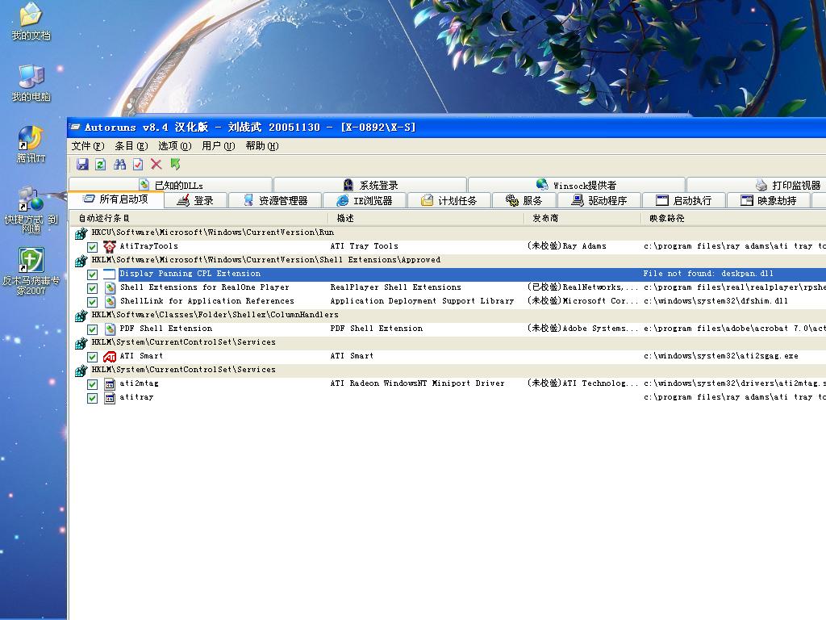Disable the ati2mtag driver checkbox
This screenshot has width=826, height=620.
[x=93, y=384]
